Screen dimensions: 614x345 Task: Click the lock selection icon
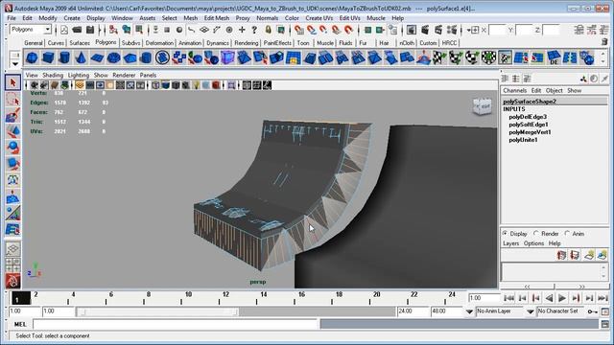pyautogui.click(x=268, y=30)
